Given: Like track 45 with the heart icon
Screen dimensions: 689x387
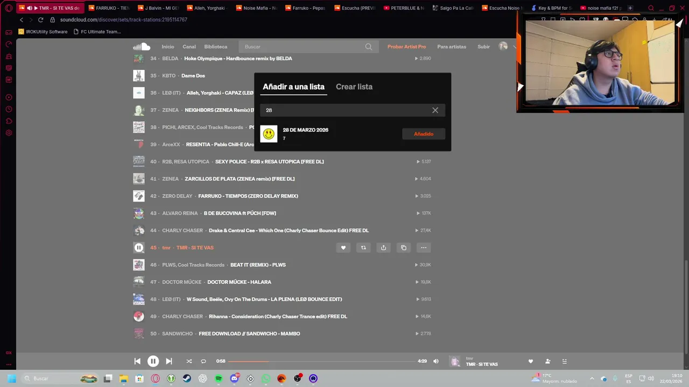Looking at the screenshot, I should [x=343, y=248].
